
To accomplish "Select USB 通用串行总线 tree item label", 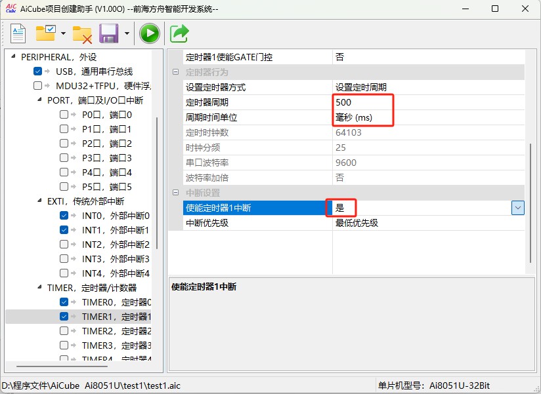I will [x=94, y=71].
